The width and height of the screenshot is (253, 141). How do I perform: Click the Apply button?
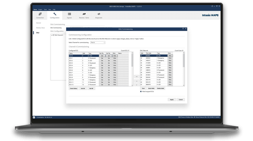[x=171, y=100]
